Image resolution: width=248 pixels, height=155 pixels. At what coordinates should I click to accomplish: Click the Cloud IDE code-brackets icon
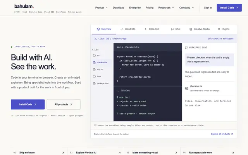pyautogui.click(x=122, y=29)
